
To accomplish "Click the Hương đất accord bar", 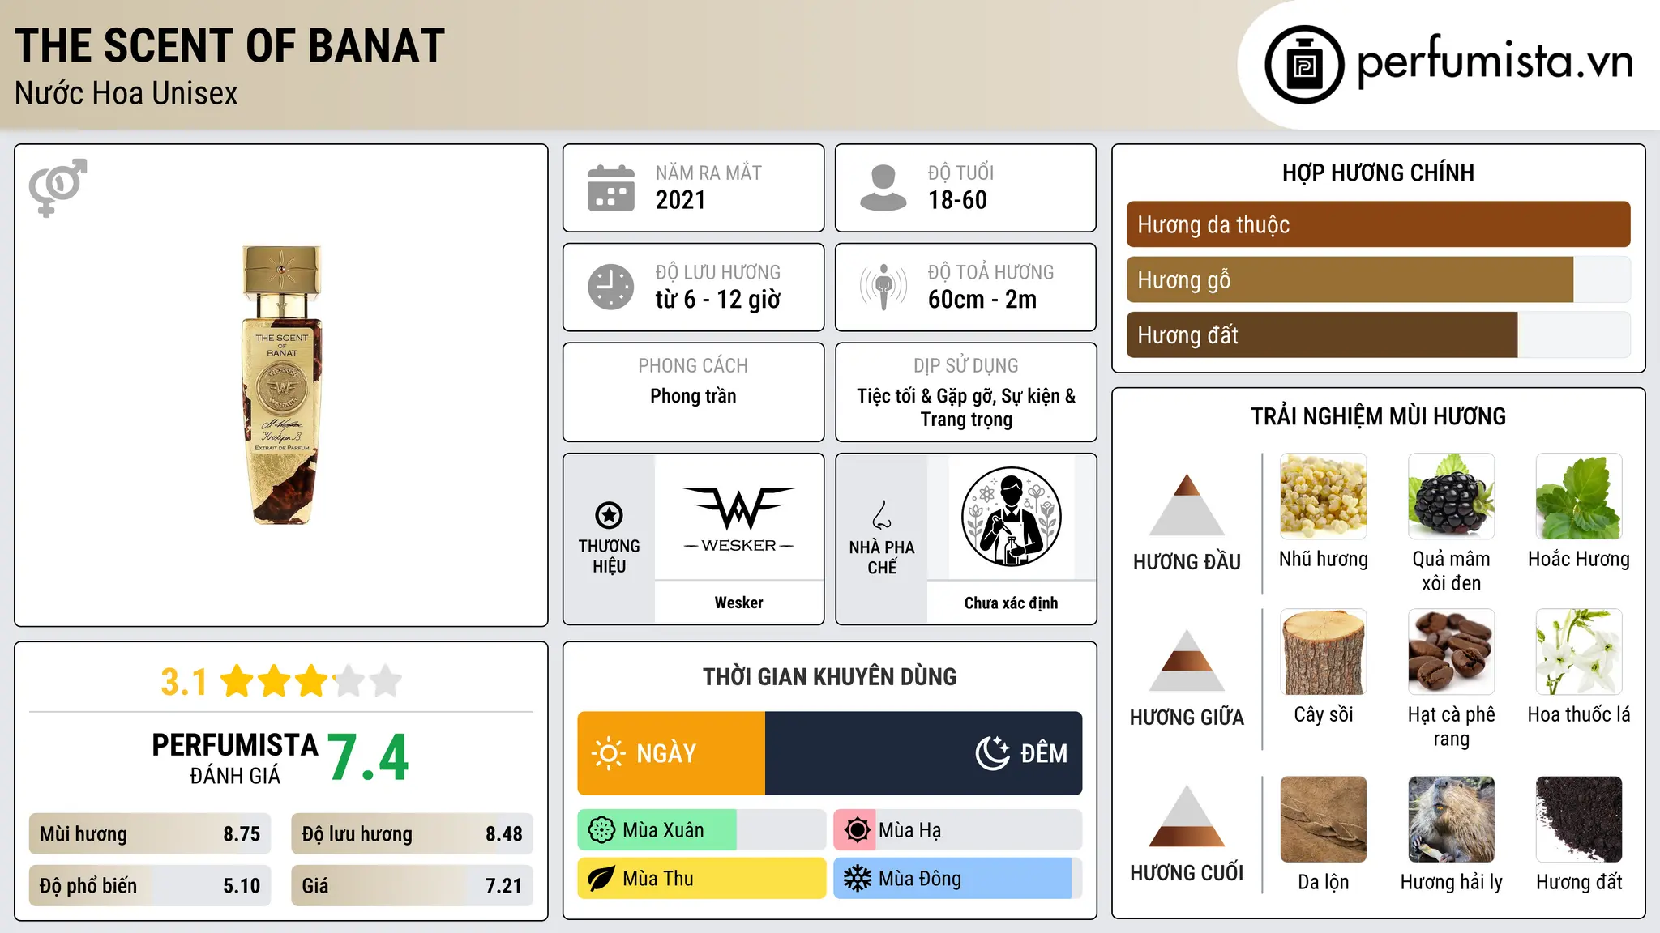I will click(x=1378, y=334).
